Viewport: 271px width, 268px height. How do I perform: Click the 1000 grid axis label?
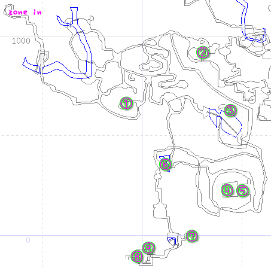pos(21,41)
